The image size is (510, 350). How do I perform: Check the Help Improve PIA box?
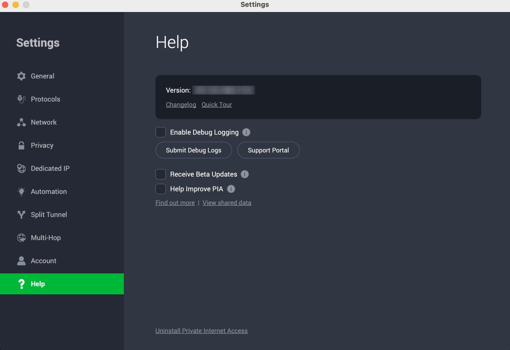161,189
